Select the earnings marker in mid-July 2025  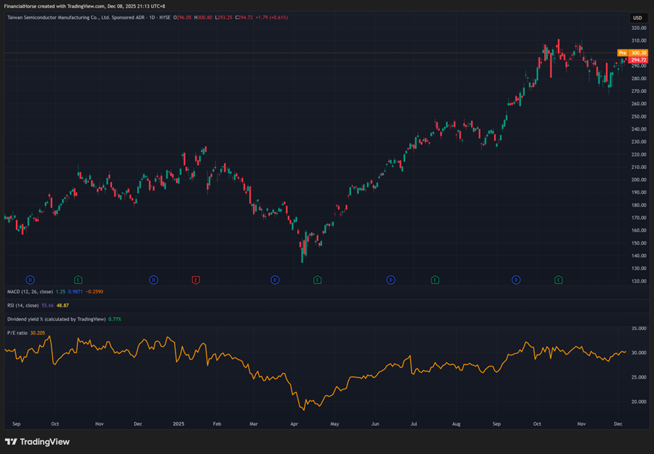click(435, 279)
